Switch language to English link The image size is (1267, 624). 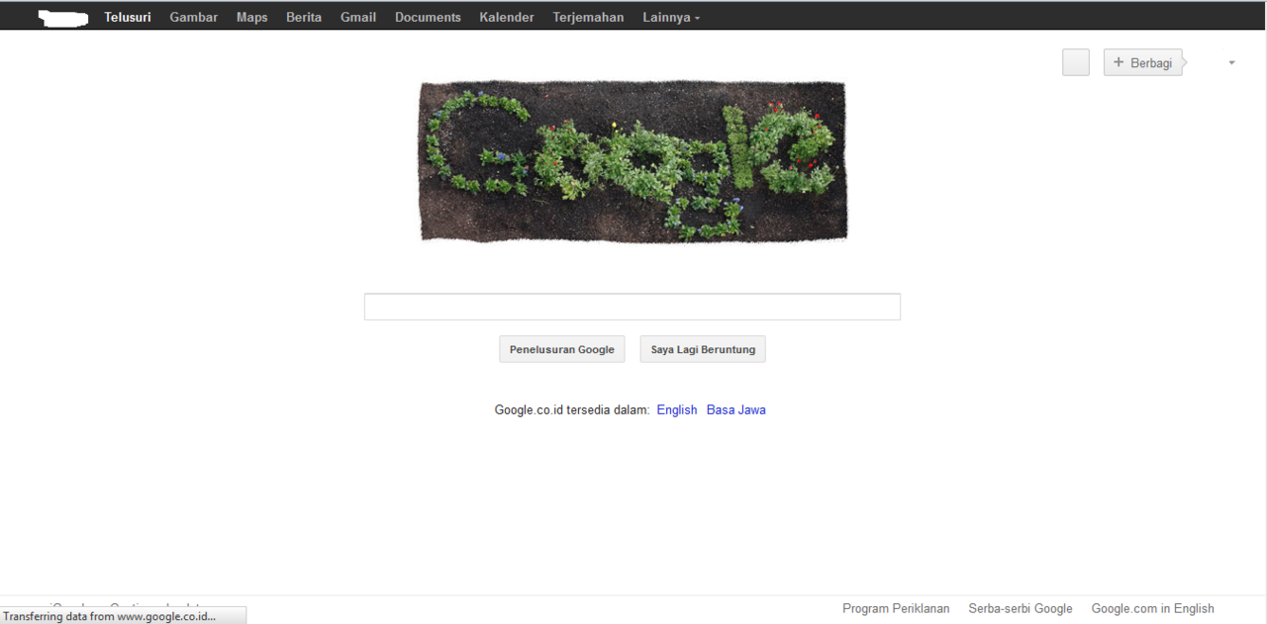677,409
